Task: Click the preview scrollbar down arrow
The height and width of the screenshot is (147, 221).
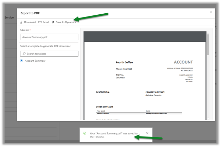Action: point(208,118)
